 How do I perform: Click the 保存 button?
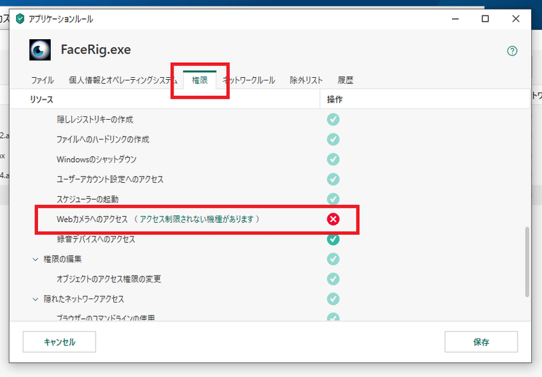pos(481,342)
